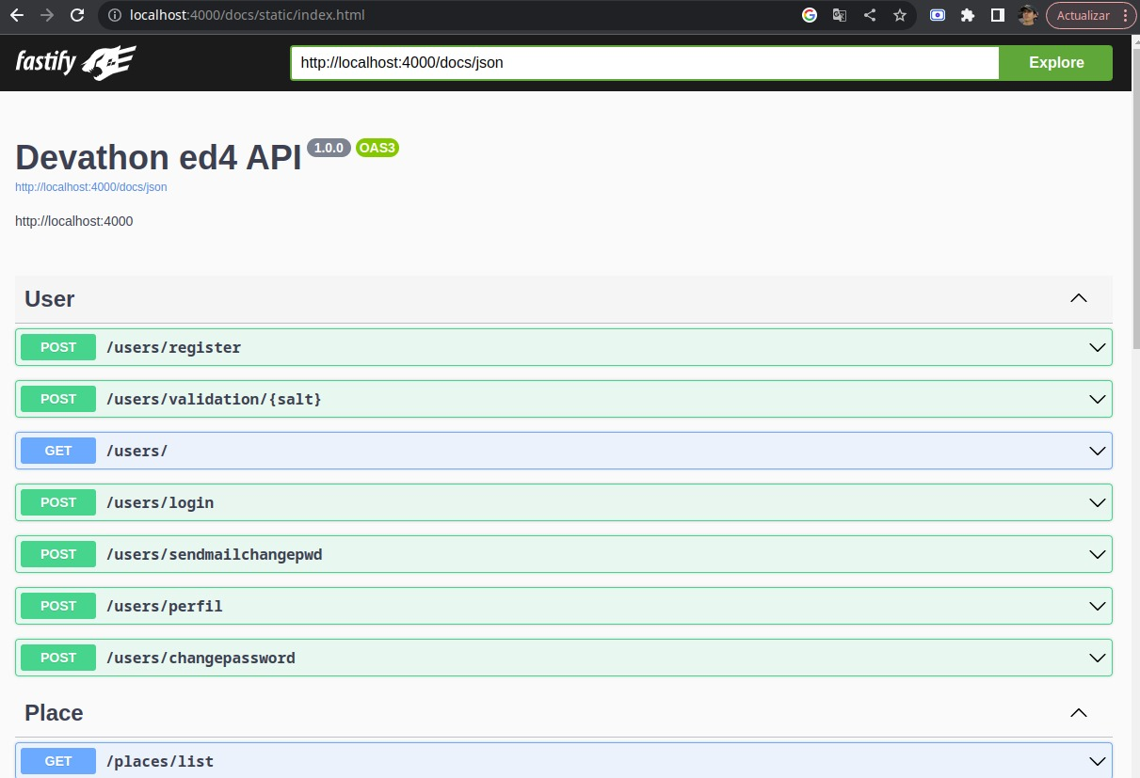Toggle the browser side panel icon
The image size is (1140, 778).
[998, 15]
